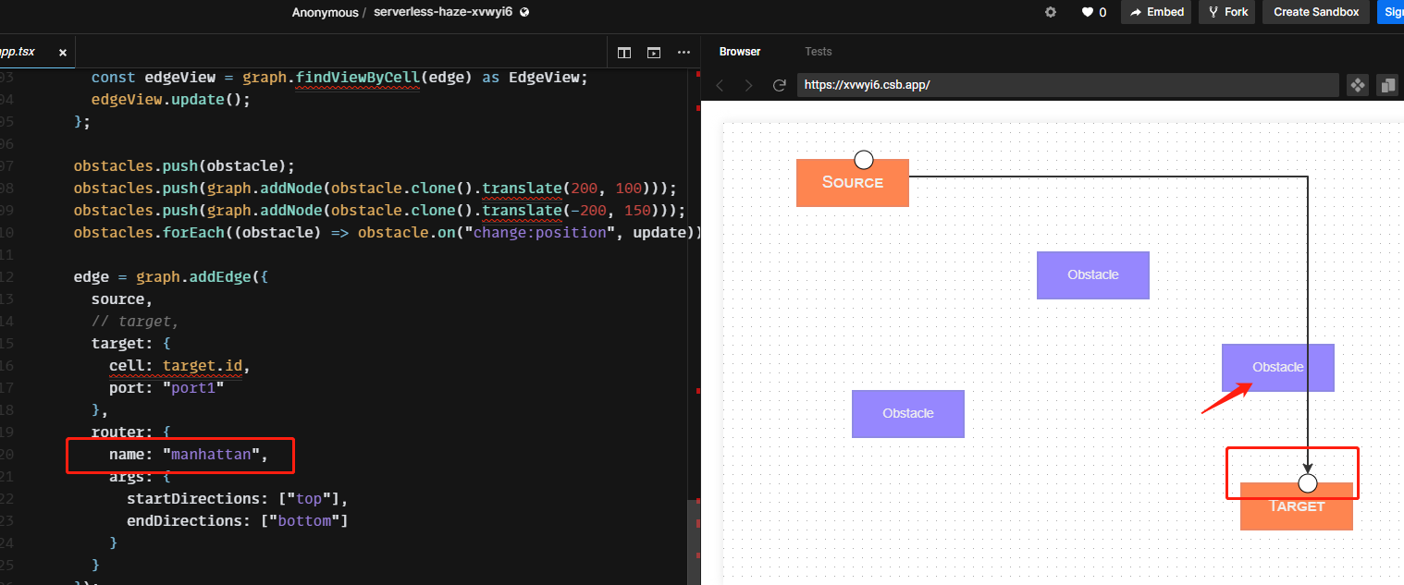Click the serverless-haze-xvwyi6 sandbox title

[x=443, y=12]
